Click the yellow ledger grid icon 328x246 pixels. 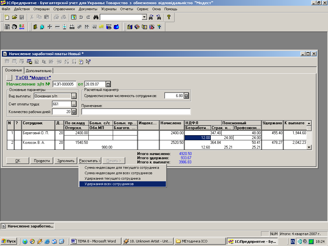click(144, 27)
